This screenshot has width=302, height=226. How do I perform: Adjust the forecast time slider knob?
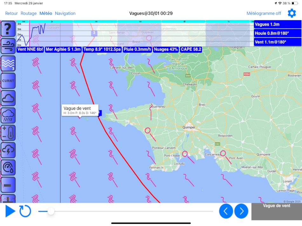coord(51,211)
